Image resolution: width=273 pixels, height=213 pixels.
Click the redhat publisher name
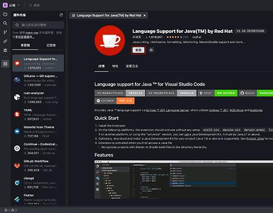(197, 37)
